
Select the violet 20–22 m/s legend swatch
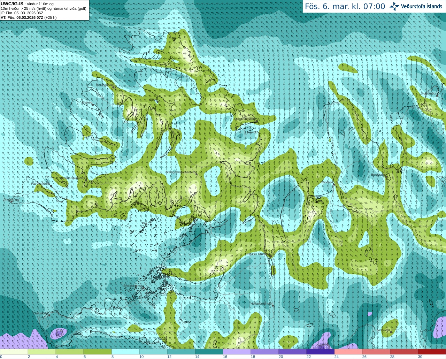coord(293,352)
